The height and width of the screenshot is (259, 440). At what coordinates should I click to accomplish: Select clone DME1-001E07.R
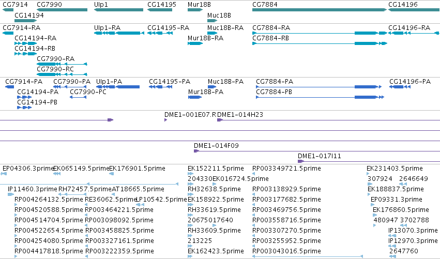pyautogui.click(x=191, y=115)
